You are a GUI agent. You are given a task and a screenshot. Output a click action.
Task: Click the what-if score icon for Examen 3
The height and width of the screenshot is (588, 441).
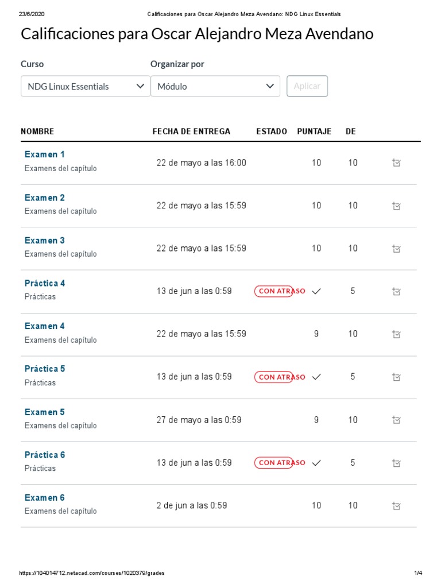396,249
